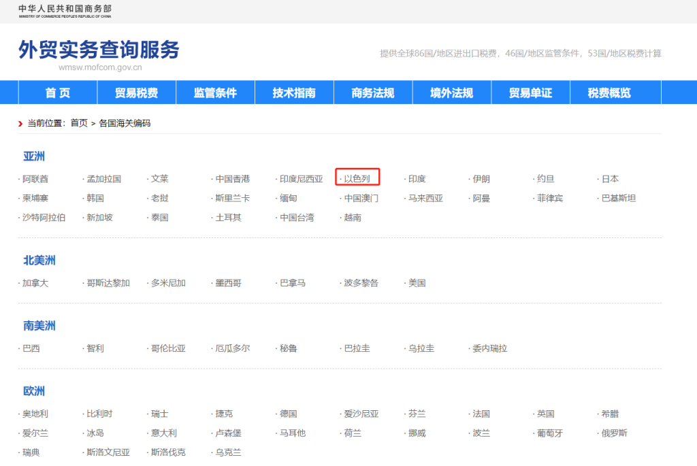Select 意大利 country link

[164, 433]
